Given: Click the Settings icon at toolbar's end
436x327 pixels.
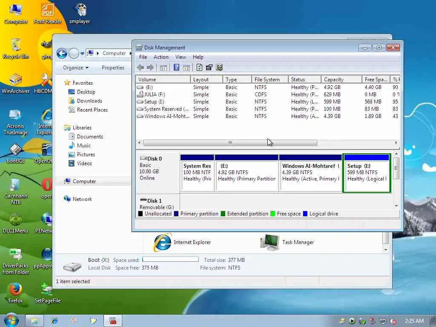Looking at the screenshot, I should coord(219,67).
